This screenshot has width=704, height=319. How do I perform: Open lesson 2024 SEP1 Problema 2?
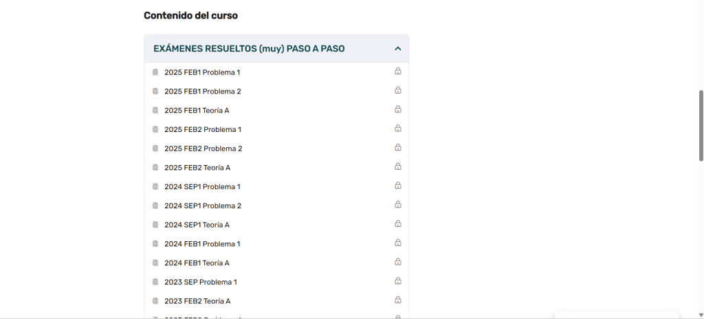click(203, 206)
